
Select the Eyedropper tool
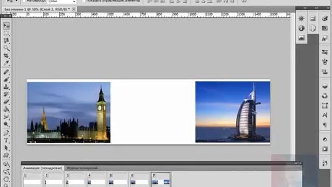click(x=6, y=63)
